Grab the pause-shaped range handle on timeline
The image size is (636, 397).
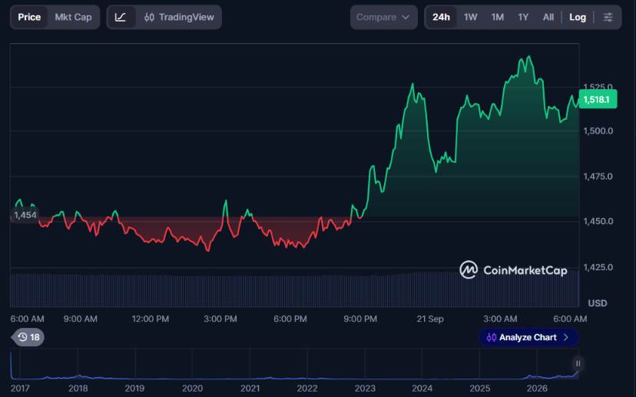[x=578, y=363]
